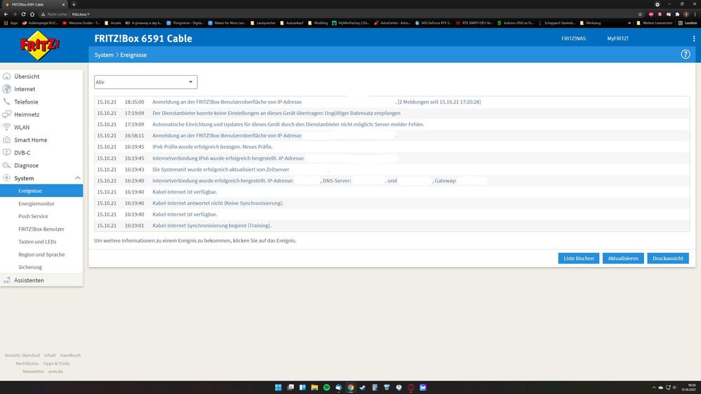Open the avm.de footer link
The height and width of the screenshot is (394, 701).
coord(55,372)
